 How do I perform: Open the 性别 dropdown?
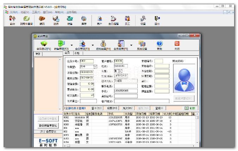[x=121, y=71]
